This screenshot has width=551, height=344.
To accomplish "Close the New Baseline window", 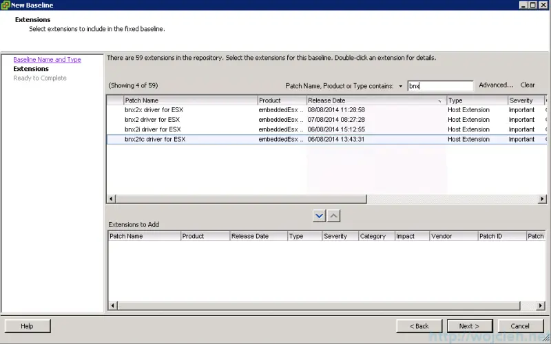I will (x=543, y=5).
